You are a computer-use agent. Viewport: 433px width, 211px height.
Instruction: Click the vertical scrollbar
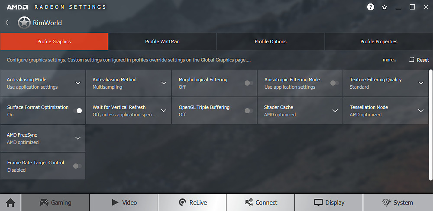click(x=430, y=125)
